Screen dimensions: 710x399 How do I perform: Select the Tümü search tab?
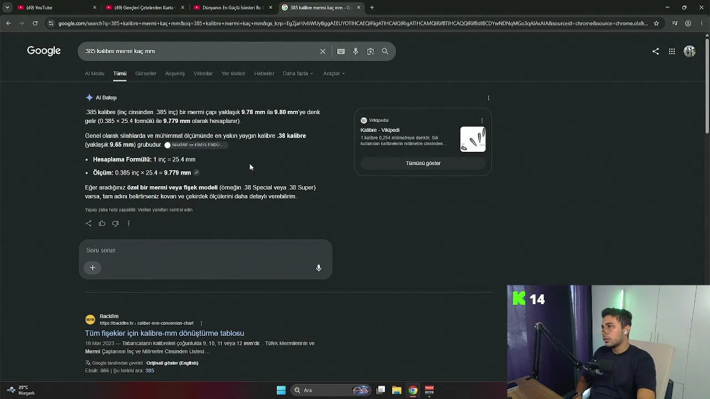[120, 74]
